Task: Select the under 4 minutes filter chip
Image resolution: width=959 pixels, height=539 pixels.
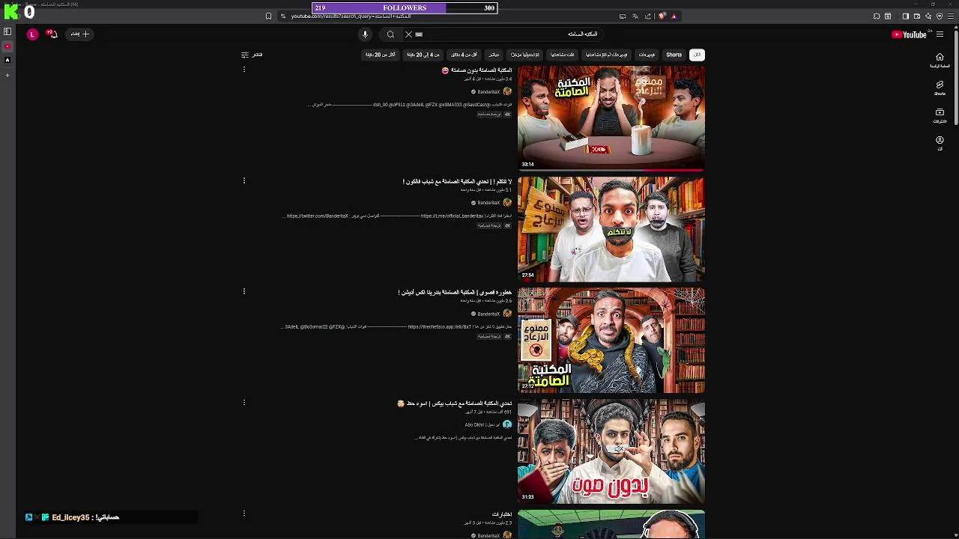Action: click(464, 55)
